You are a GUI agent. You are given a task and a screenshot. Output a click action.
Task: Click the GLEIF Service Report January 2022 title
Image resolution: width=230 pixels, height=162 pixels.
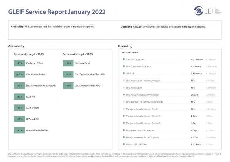coord(57,12)
